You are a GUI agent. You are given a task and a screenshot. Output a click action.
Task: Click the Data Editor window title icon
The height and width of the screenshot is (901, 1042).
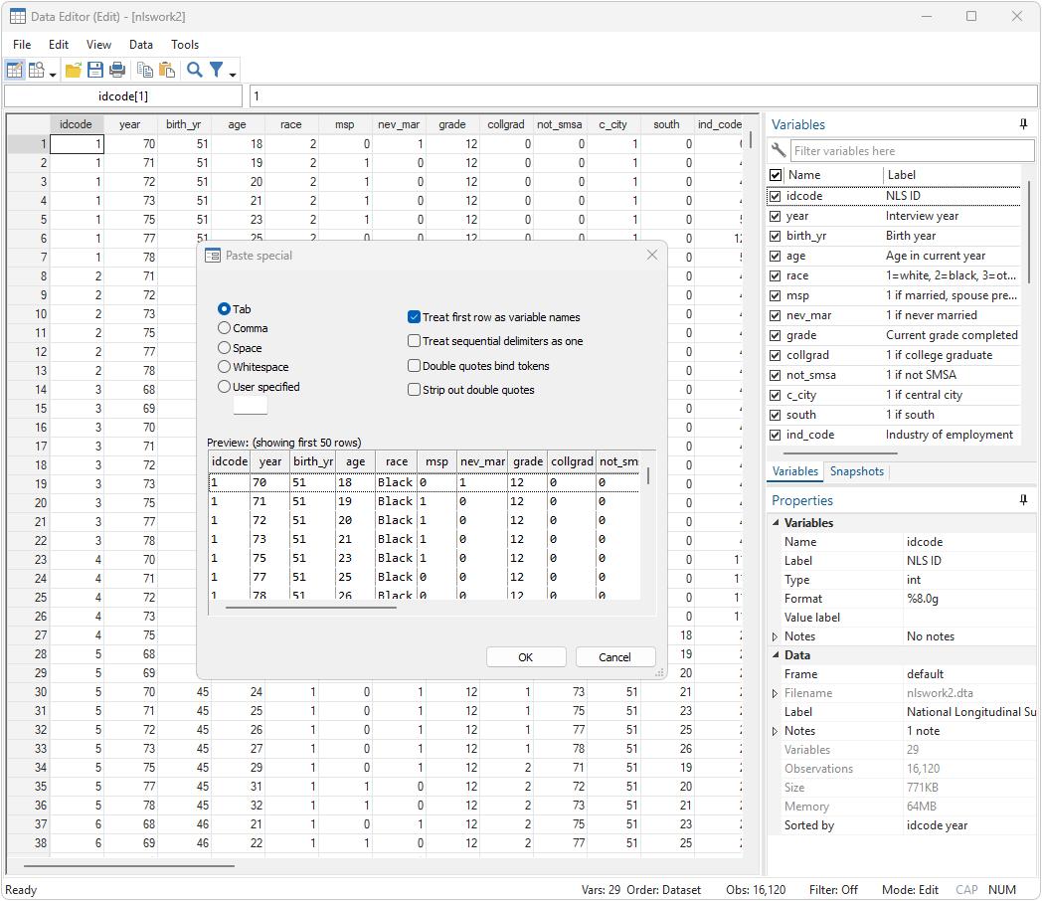pos(17,17)
